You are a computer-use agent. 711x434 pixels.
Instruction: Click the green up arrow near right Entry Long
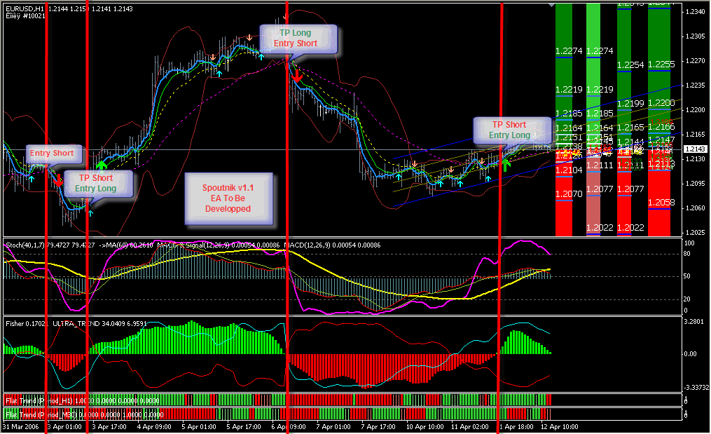click(x=506, y=165)
